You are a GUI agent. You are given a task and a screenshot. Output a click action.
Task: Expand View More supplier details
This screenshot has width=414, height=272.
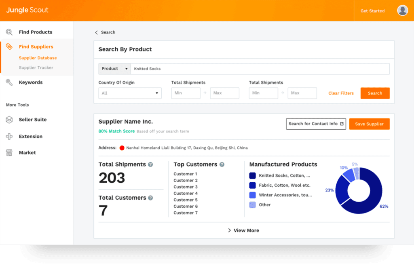pos(243,230)
